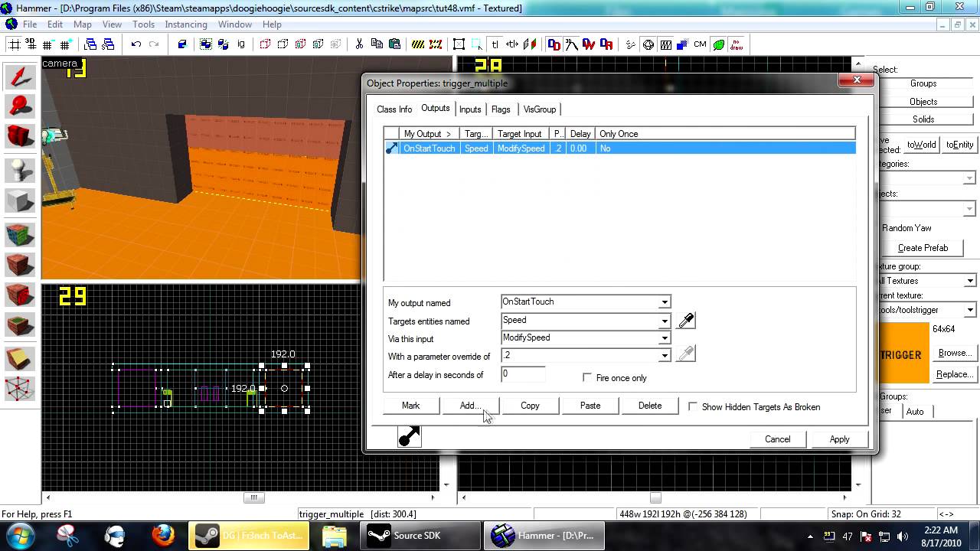Viewport: 980px width, 551px height.
Task: Switch to the Class Info tab
Action: (x=394, y=109)
